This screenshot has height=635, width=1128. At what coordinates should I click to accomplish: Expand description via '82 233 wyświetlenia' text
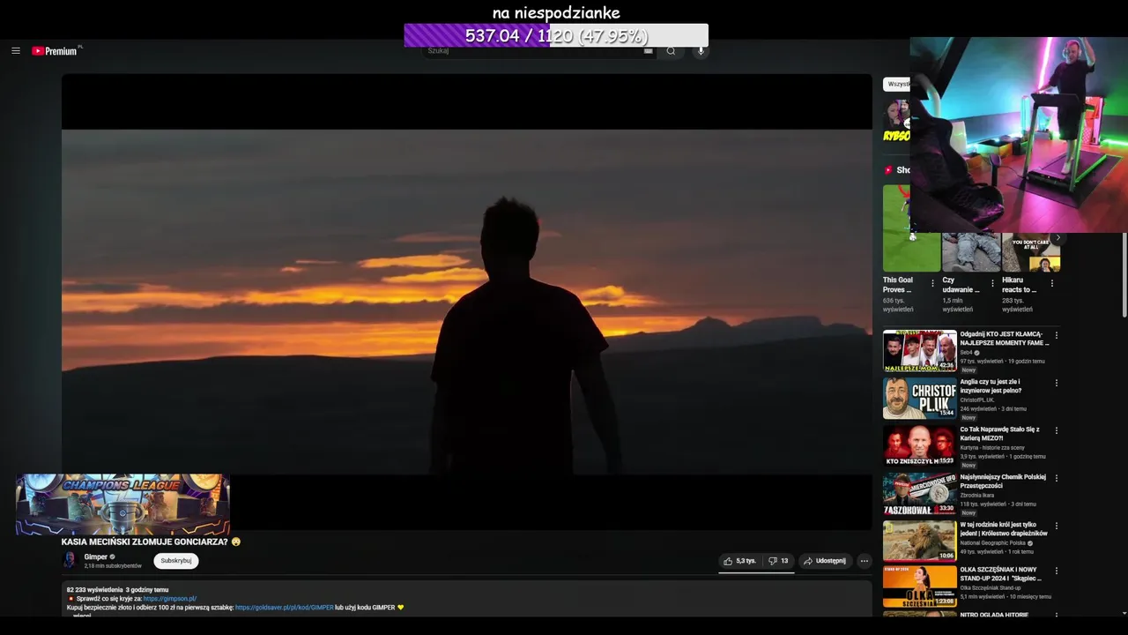point(95,589)
